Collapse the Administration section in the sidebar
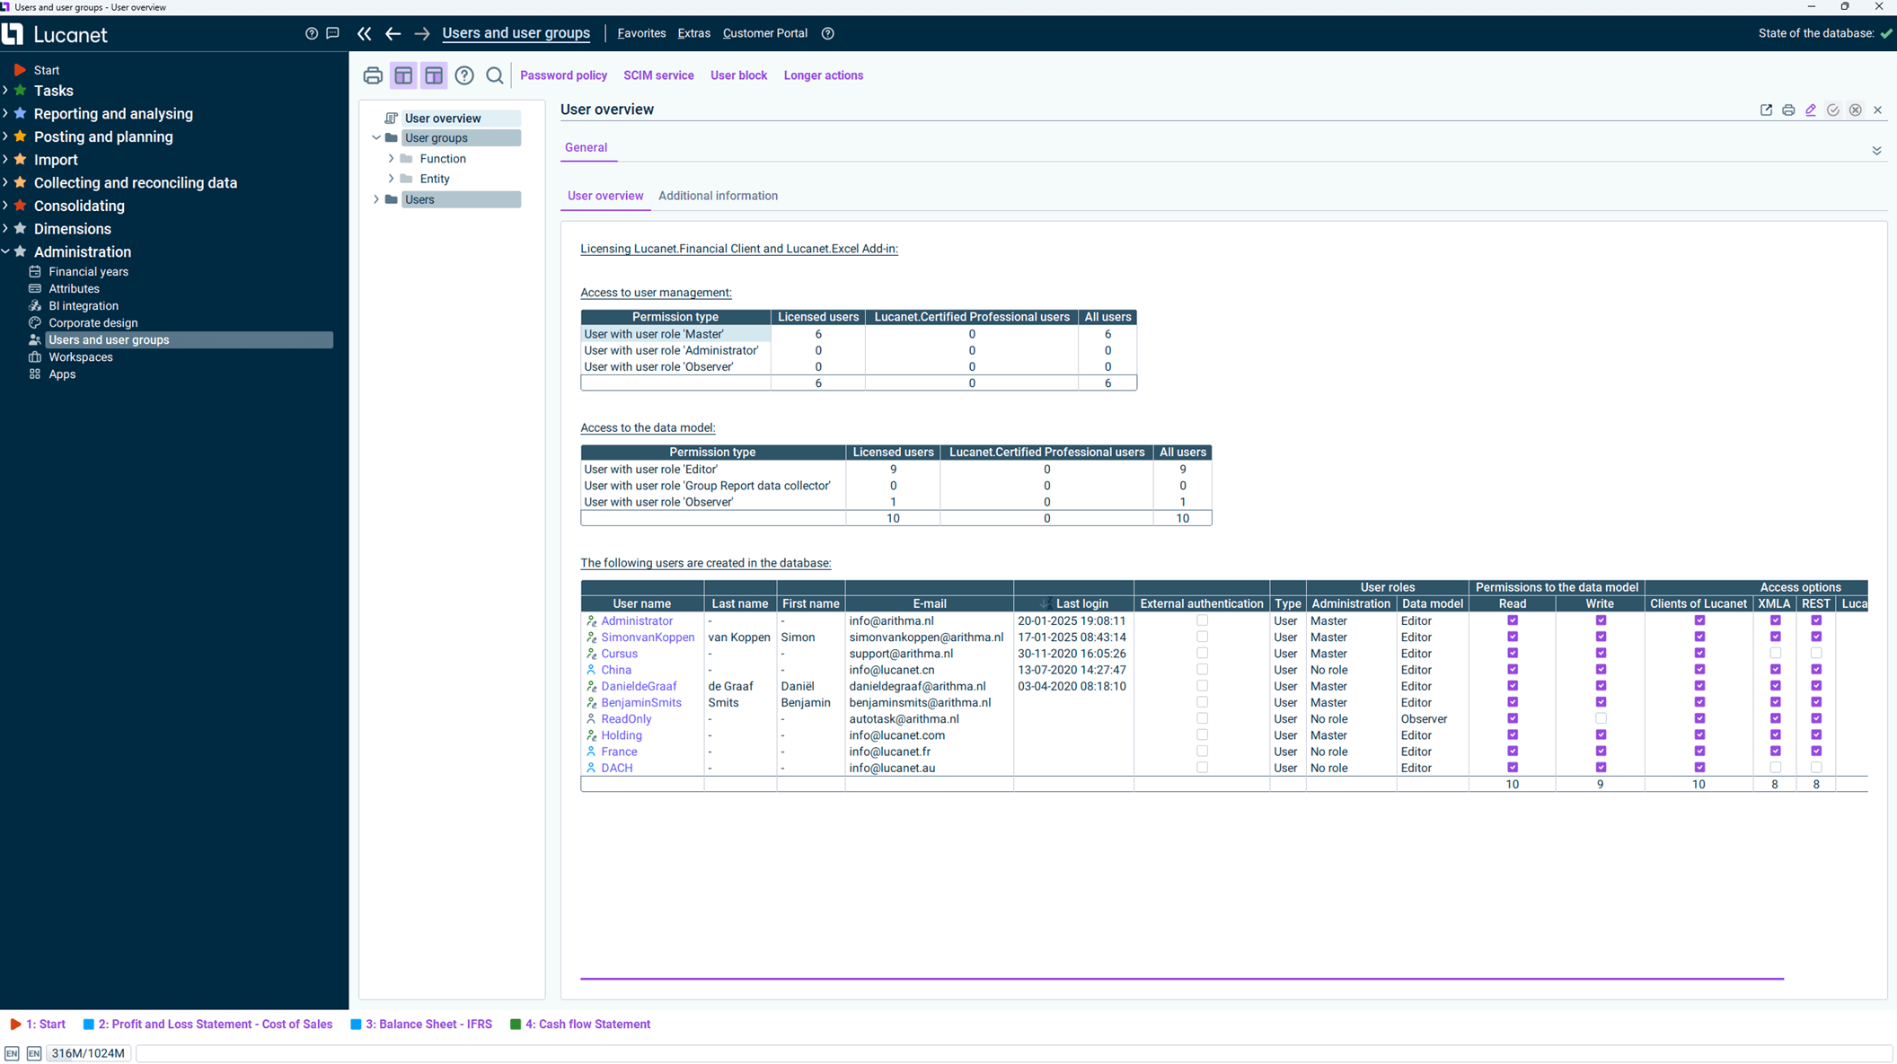The image size is (1897, 1064). point(5,251)
